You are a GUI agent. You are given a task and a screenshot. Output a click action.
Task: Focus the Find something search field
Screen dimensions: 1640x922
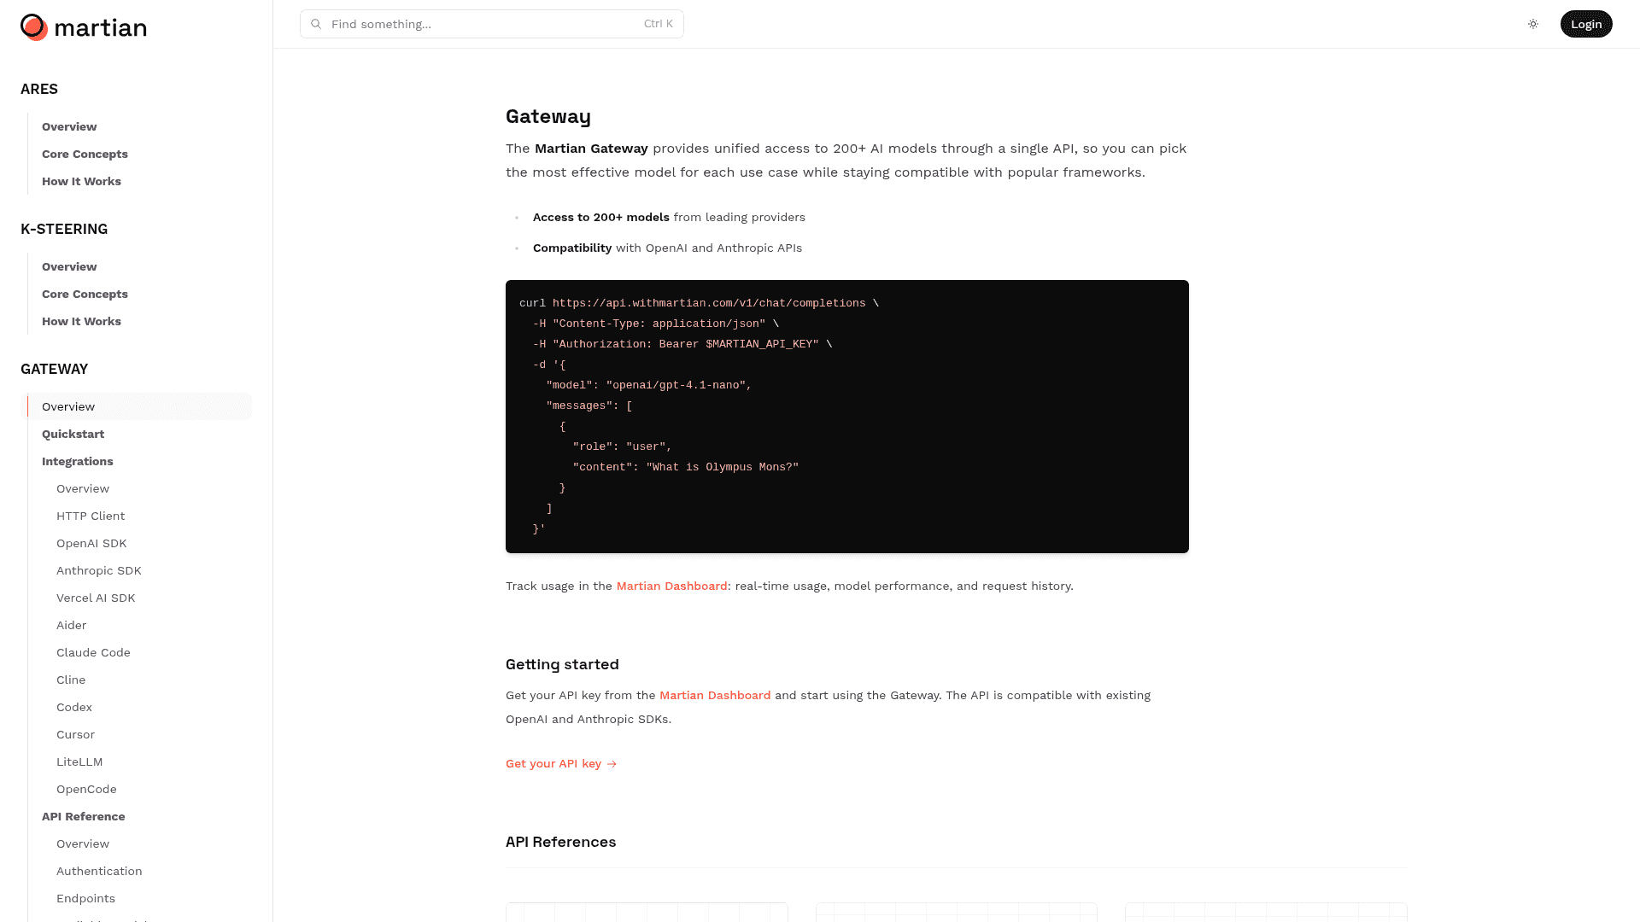tap(492, 24)
